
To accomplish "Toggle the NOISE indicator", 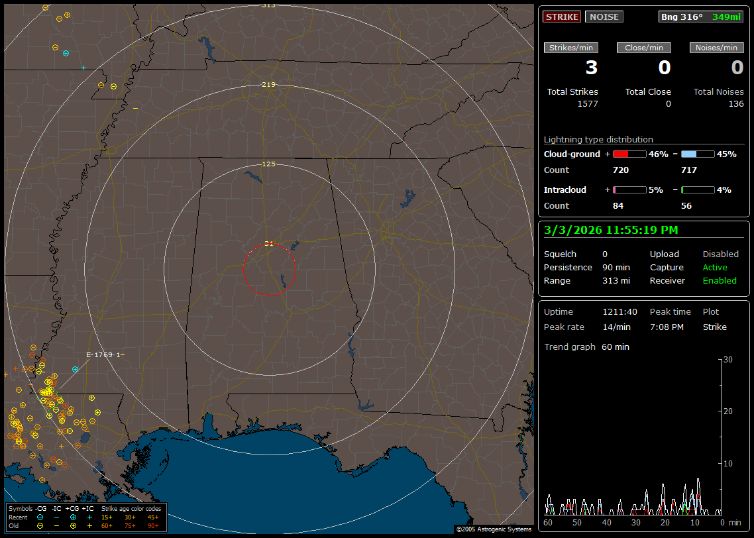I will click(x=604, y=17).
